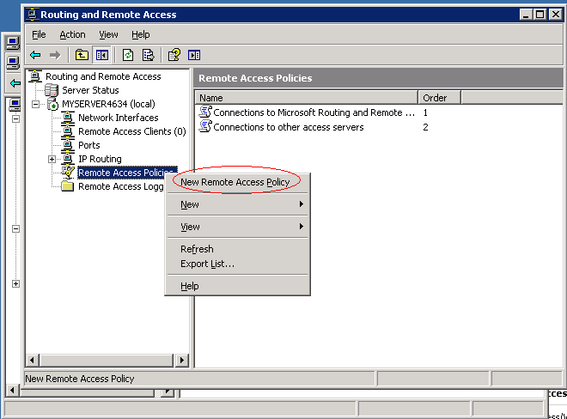Click the icon beside Connections to other access servers

(x=205, y=126)
